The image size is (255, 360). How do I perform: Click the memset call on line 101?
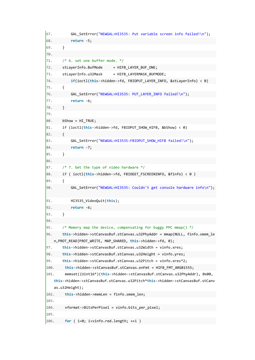(134, 281)
